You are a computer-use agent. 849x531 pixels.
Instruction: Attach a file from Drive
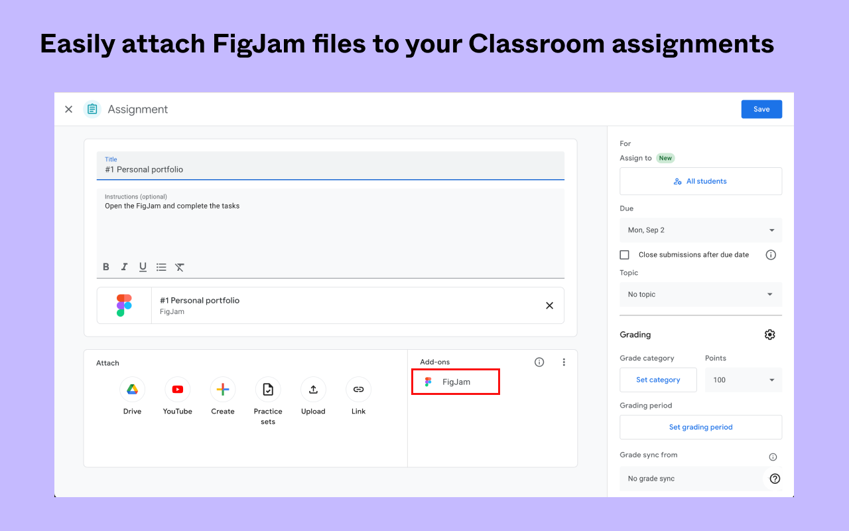pos(132,390)
